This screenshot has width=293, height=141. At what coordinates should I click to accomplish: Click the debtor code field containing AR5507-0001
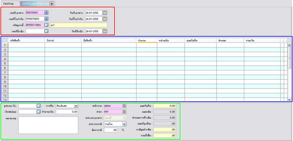(x=35, y=25)
